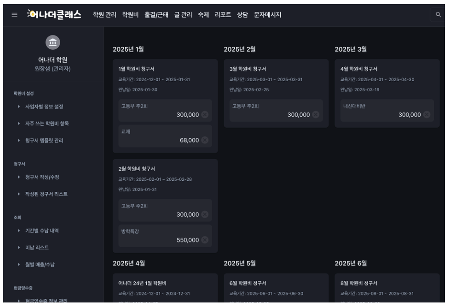This screenshot has width=450, height=308.
Task: Go to 월별 매출/수납
Action: click(x=40, y=265)
